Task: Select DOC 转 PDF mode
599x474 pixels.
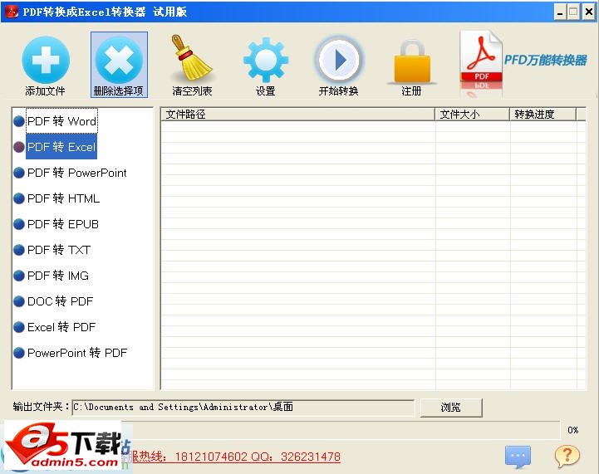Action: click(x=61, y=301)
